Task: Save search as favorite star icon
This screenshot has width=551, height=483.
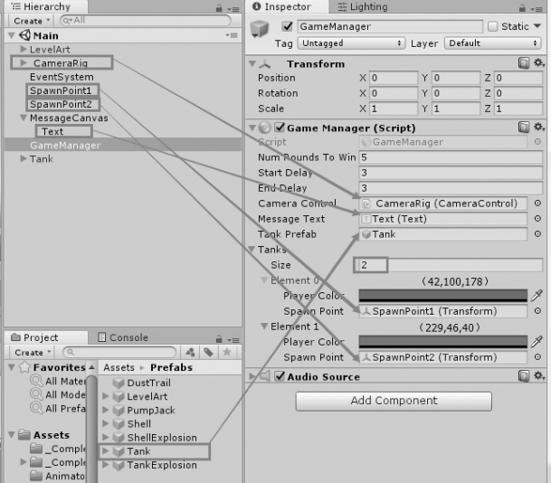Action: [227, 352]
